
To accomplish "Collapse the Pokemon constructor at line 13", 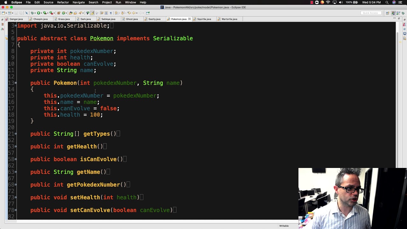I will pyautogui.click(x=15, y=83).
